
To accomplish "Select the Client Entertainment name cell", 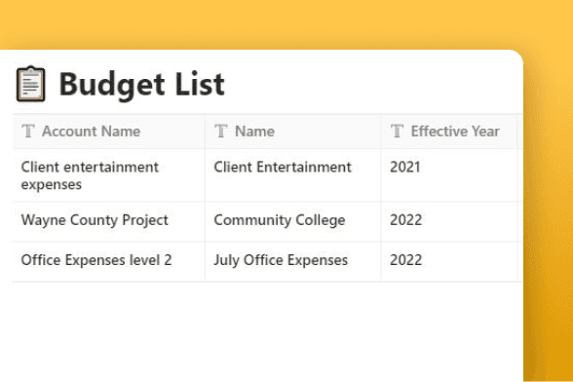I will point(293,175).
